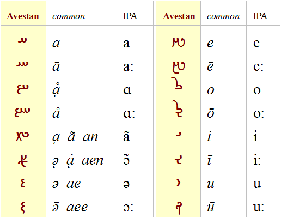The image size is (281, 218).
Task: Select the left 'common' column header
Action: click(69, 16)
